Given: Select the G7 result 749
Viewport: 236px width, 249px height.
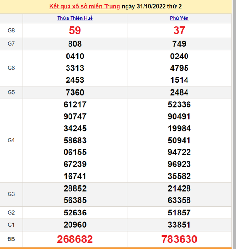Looking at the screenshot, I should point(179,44).
